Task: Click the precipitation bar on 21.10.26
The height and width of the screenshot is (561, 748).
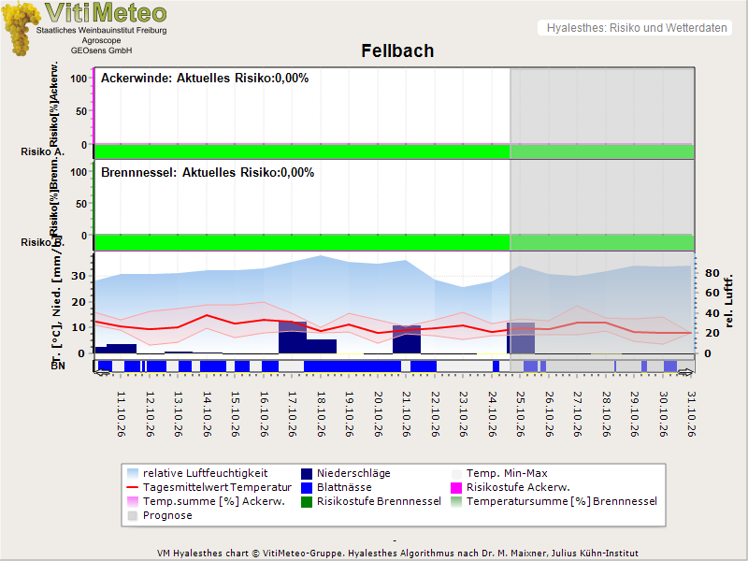Action: pyautogui.click(x=407, y=339)
